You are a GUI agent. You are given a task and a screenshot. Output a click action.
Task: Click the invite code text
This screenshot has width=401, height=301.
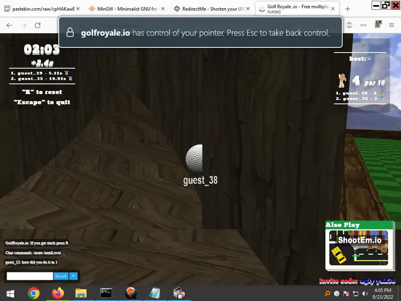point(358,281)
